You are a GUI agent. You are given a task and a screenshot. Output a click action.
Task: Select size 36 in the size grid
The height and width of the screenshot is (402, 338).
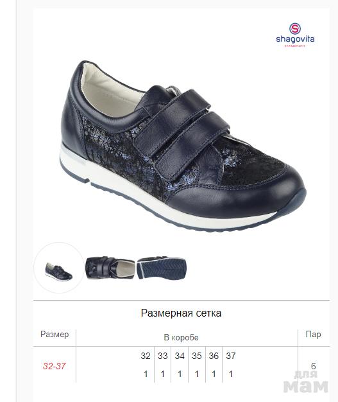click(214, 356)
